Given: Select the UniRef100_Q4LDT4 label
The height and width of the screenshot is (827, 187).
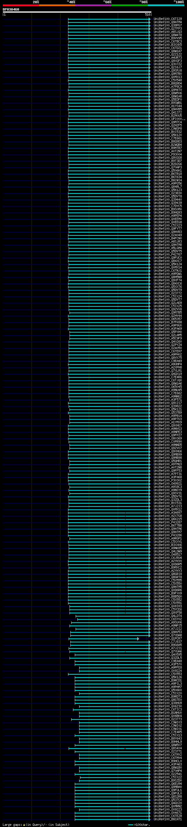Looking at the screenshot, I should [168, 616].
